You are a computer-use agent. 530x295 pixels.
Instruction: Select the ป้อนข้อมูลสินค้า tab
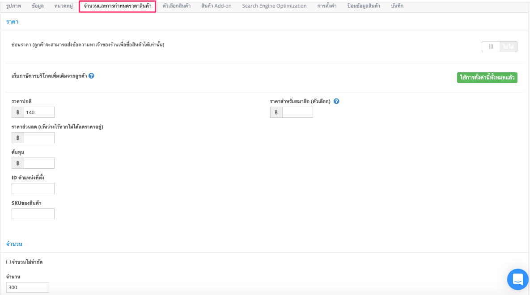pyautogui.click(x=364, y=6)
